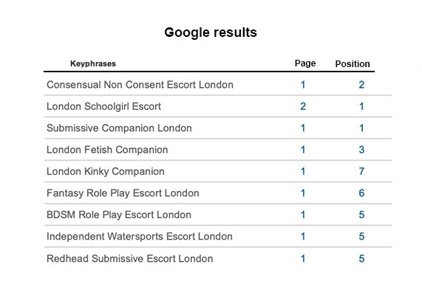This screenshot has width=422, height=295.
Task: Click position value 7 for Kinky Companion
Action: [x=361, y=171]
